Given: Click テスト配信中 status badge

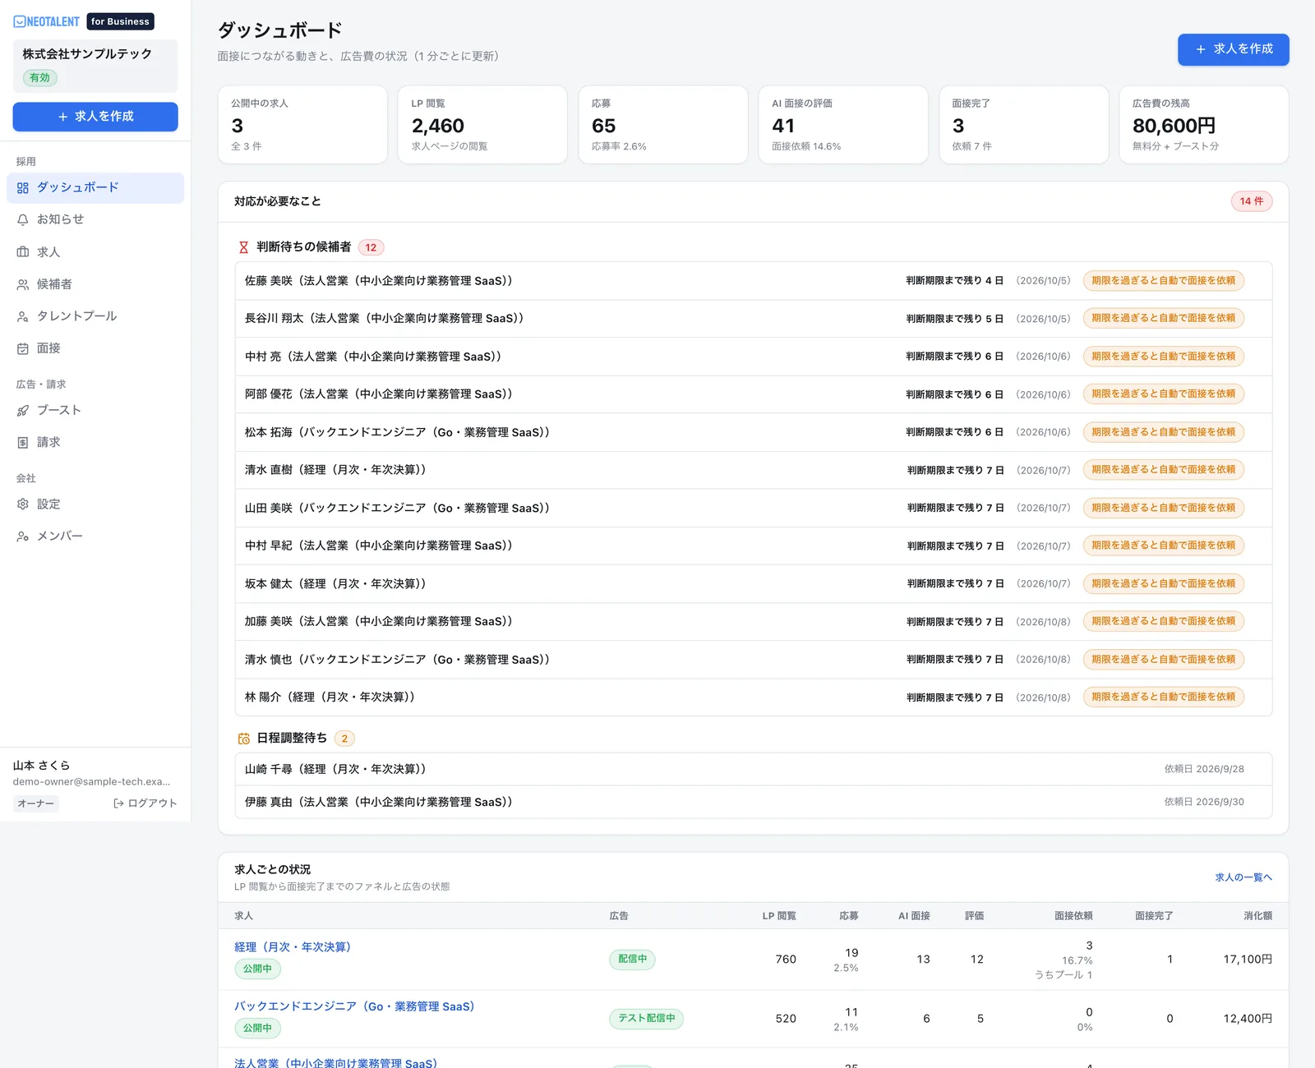Looking at the screenshot, I should tap(646, 1019).
